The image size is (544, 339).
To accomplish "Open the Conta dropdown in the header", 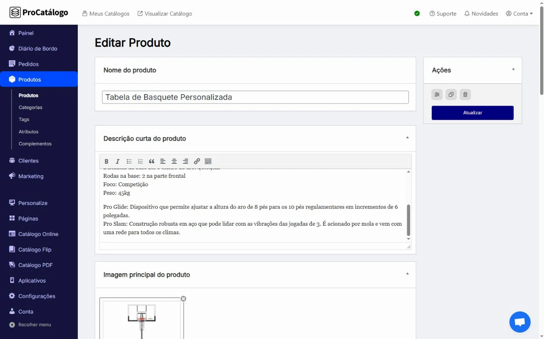I will point(519,14).
